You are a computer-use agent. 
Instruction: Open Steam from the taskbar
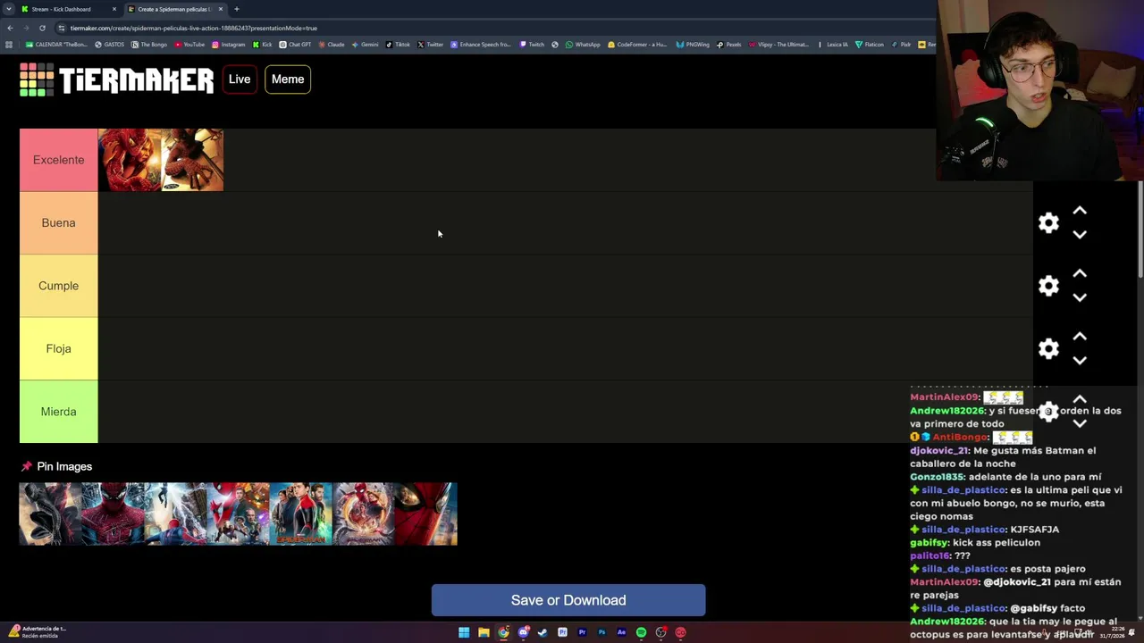click(x=543, y=632)
